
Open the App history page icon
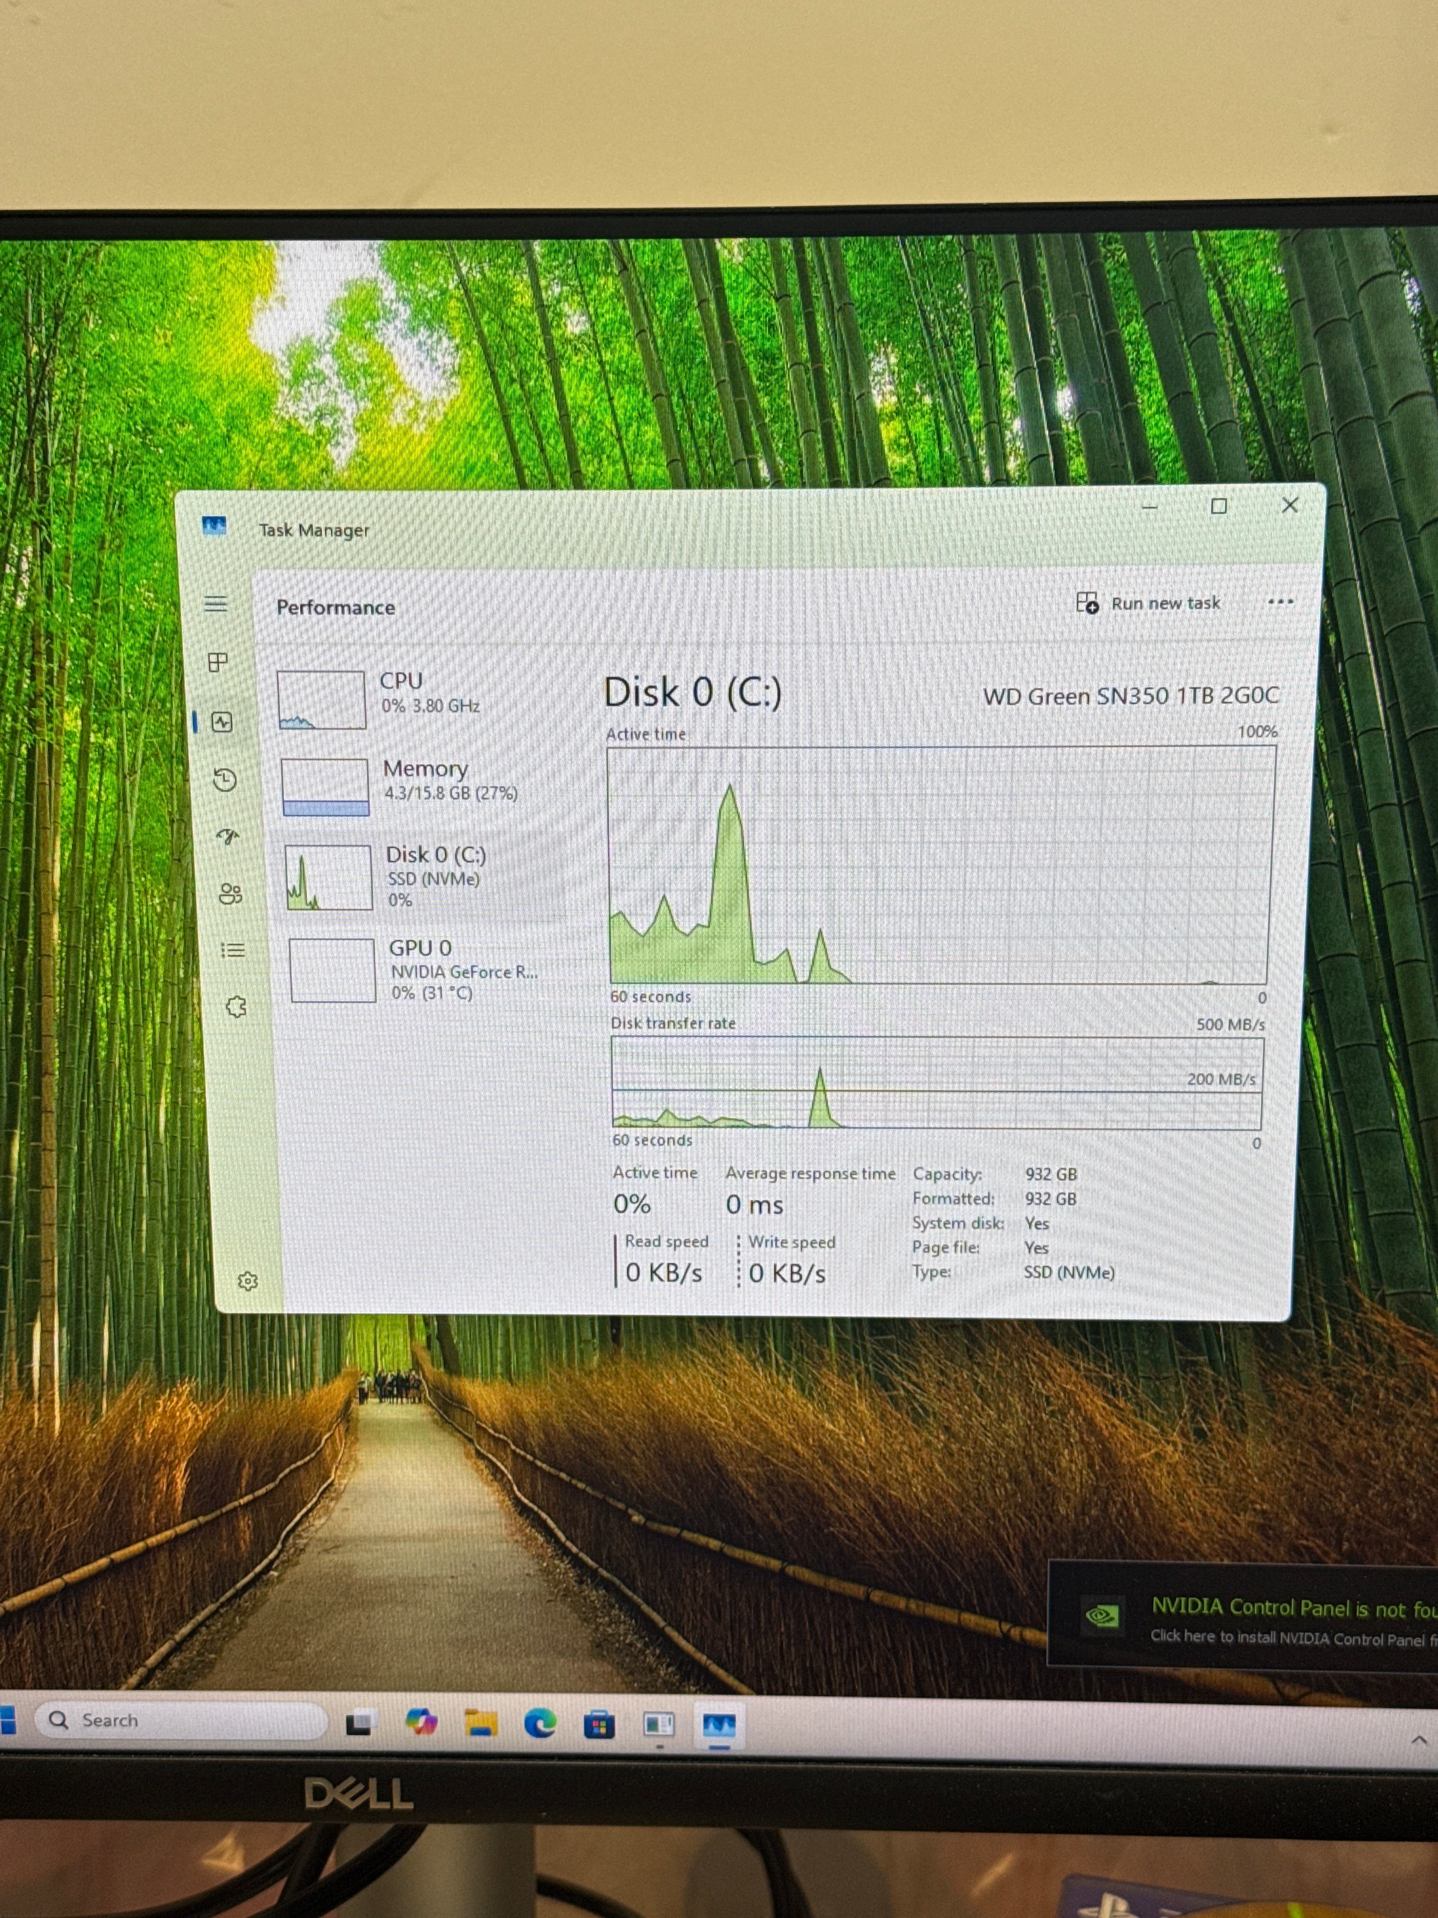[224, 780]
